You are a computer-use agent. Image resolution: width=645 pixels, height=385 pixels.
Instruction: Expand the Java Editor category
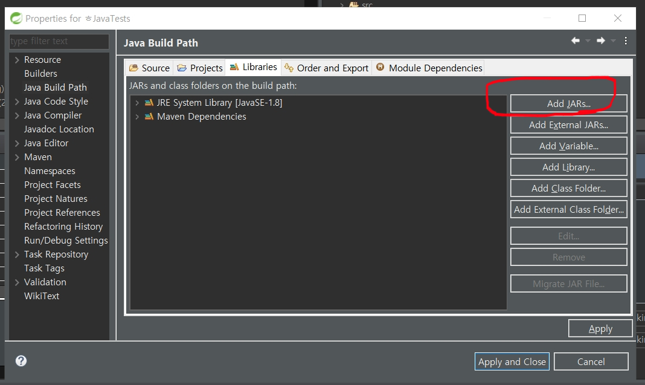pos(17,143)
